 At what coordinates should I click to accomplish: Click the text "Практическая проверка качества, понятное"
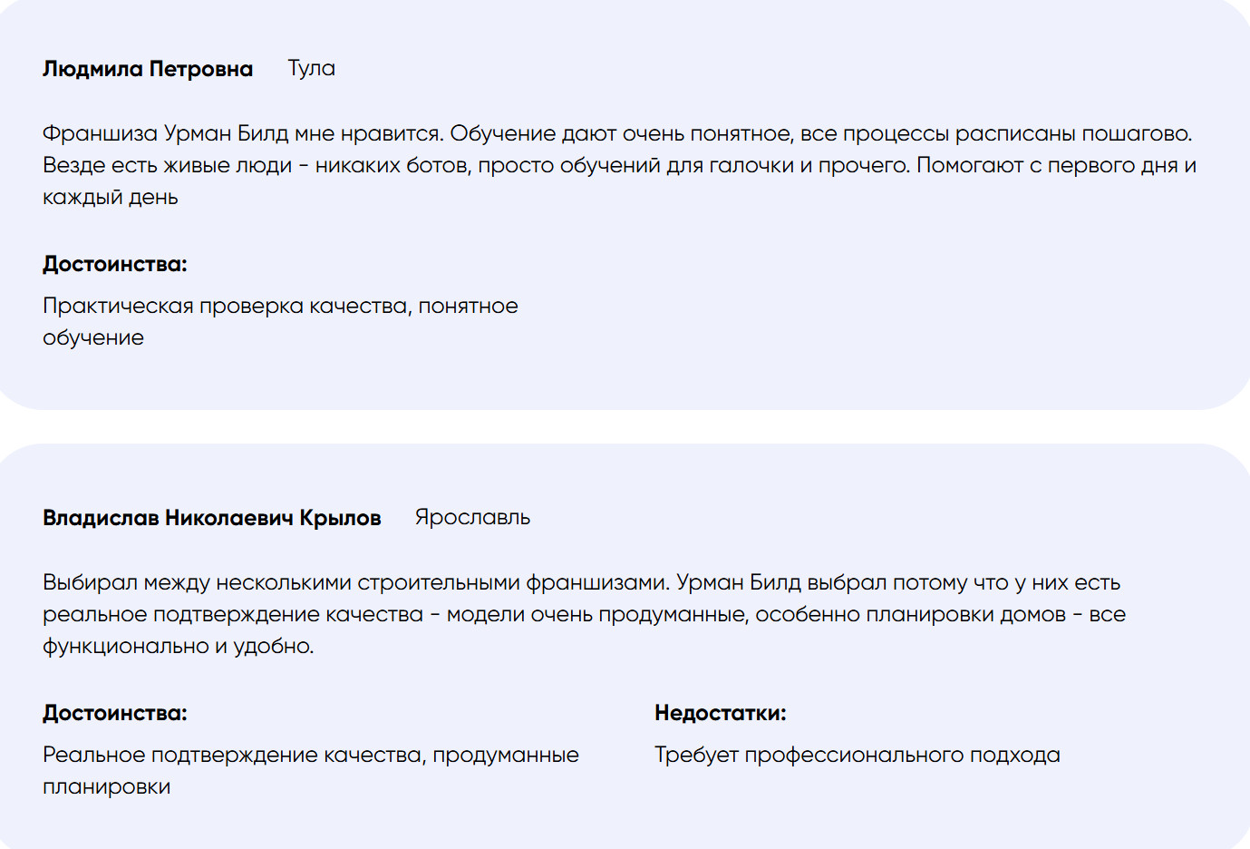280,306
